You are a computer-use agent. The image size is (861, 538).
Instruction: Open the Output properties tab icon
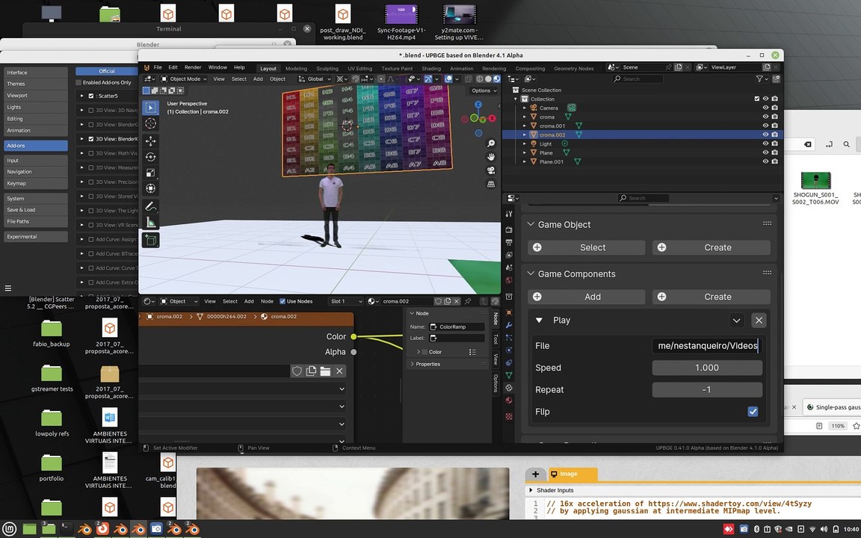point(509,242)
